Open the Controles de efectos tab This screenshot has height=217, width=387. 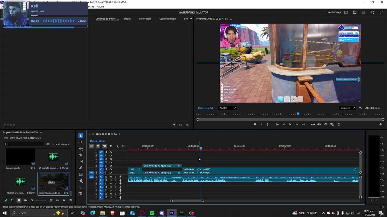pos(106,19)
